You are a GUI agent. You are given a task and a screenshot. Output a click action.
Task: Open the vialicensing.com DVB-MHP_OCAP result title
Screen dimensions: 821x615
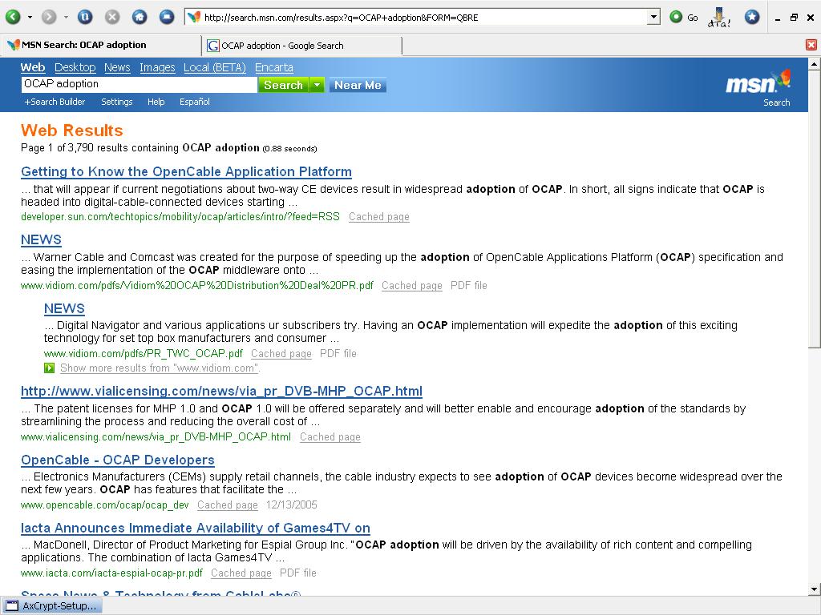click(221, 391)
